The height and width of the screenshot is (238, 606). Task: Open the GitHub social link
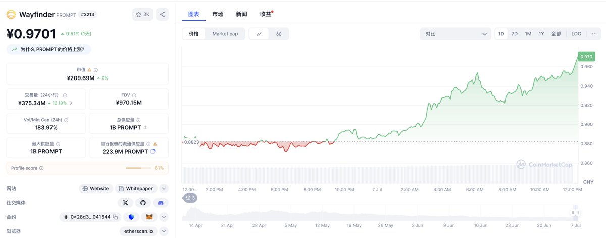point(143,203)
